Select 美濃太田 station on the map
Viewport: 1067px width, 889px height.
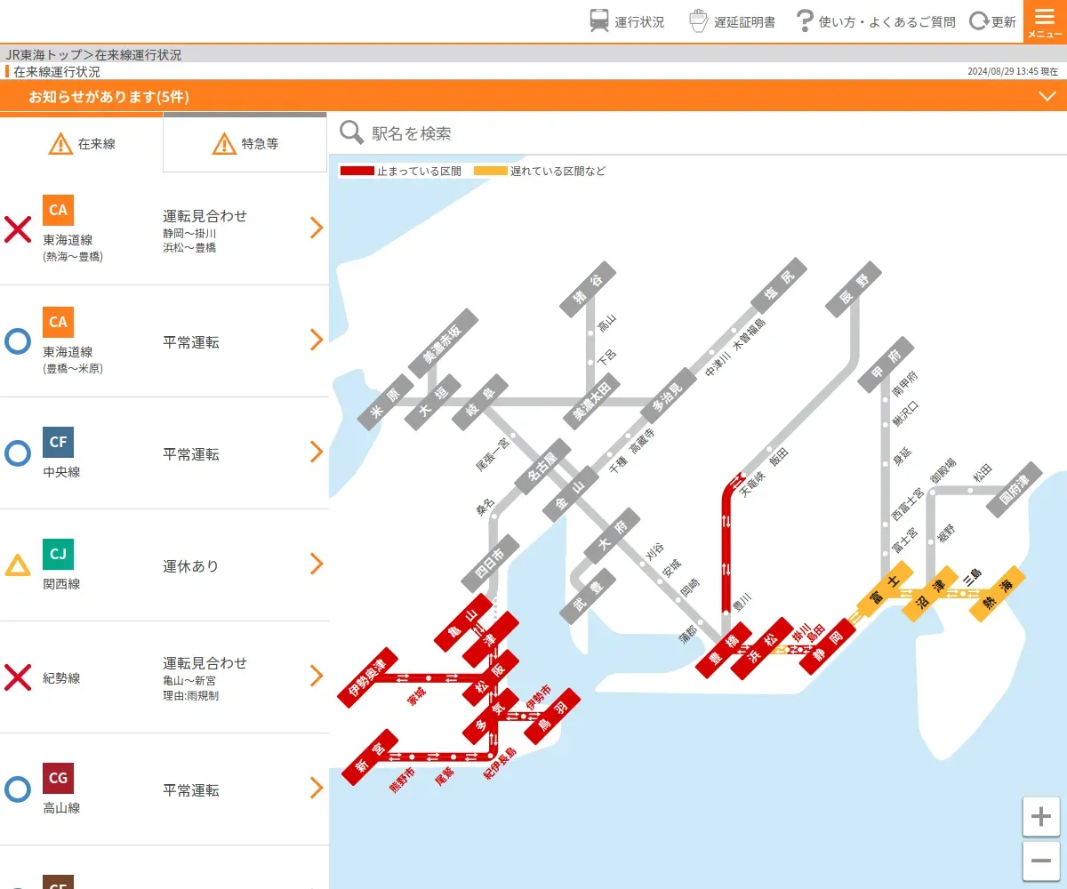pyautogui.click(x=592, y=400)
